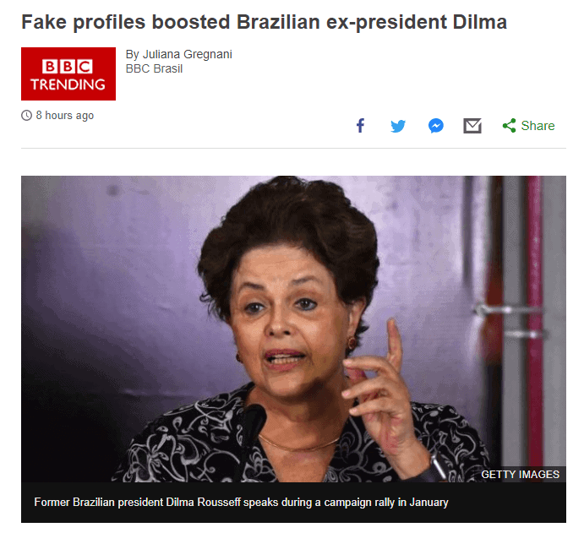Select the Fake profiles boosted headline
The width and height of the screenshot is (573, 533).
pyautogui.click(x=264, y=22)
